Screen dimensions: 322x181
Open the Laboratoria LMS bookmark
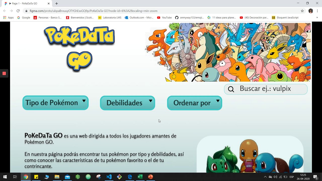[x=110, y=18]
